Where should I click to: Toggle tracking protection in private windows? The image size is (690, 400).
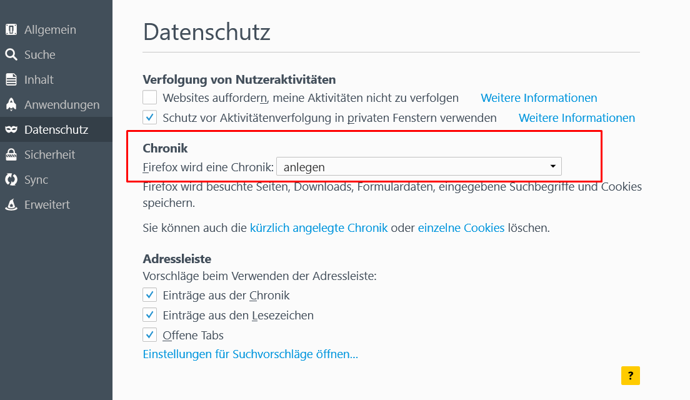point(150,117)
